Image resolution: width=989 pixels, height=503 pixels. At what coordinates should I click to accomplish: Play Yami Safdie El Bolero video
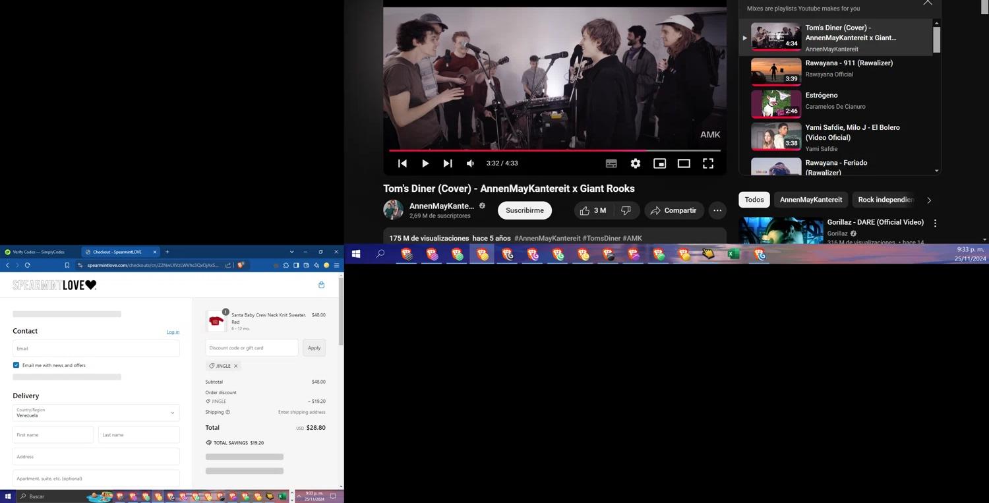(x=837, y=137)
